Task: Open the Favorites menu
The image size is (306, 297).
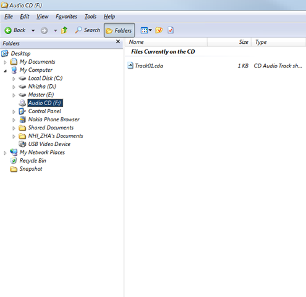Action: point(66,17)
